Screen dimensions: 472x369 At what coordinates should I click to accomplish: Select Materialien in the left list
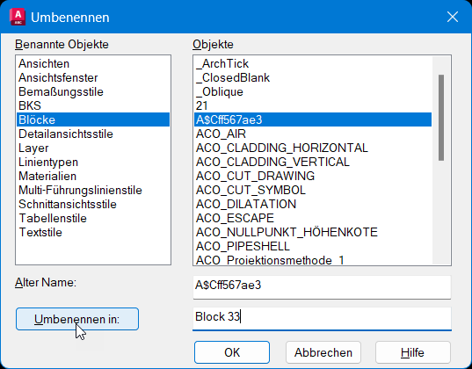pos(93,176)
